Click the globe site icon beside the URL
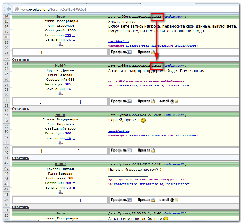Screen dimensions: 242x224 [17, 9]
